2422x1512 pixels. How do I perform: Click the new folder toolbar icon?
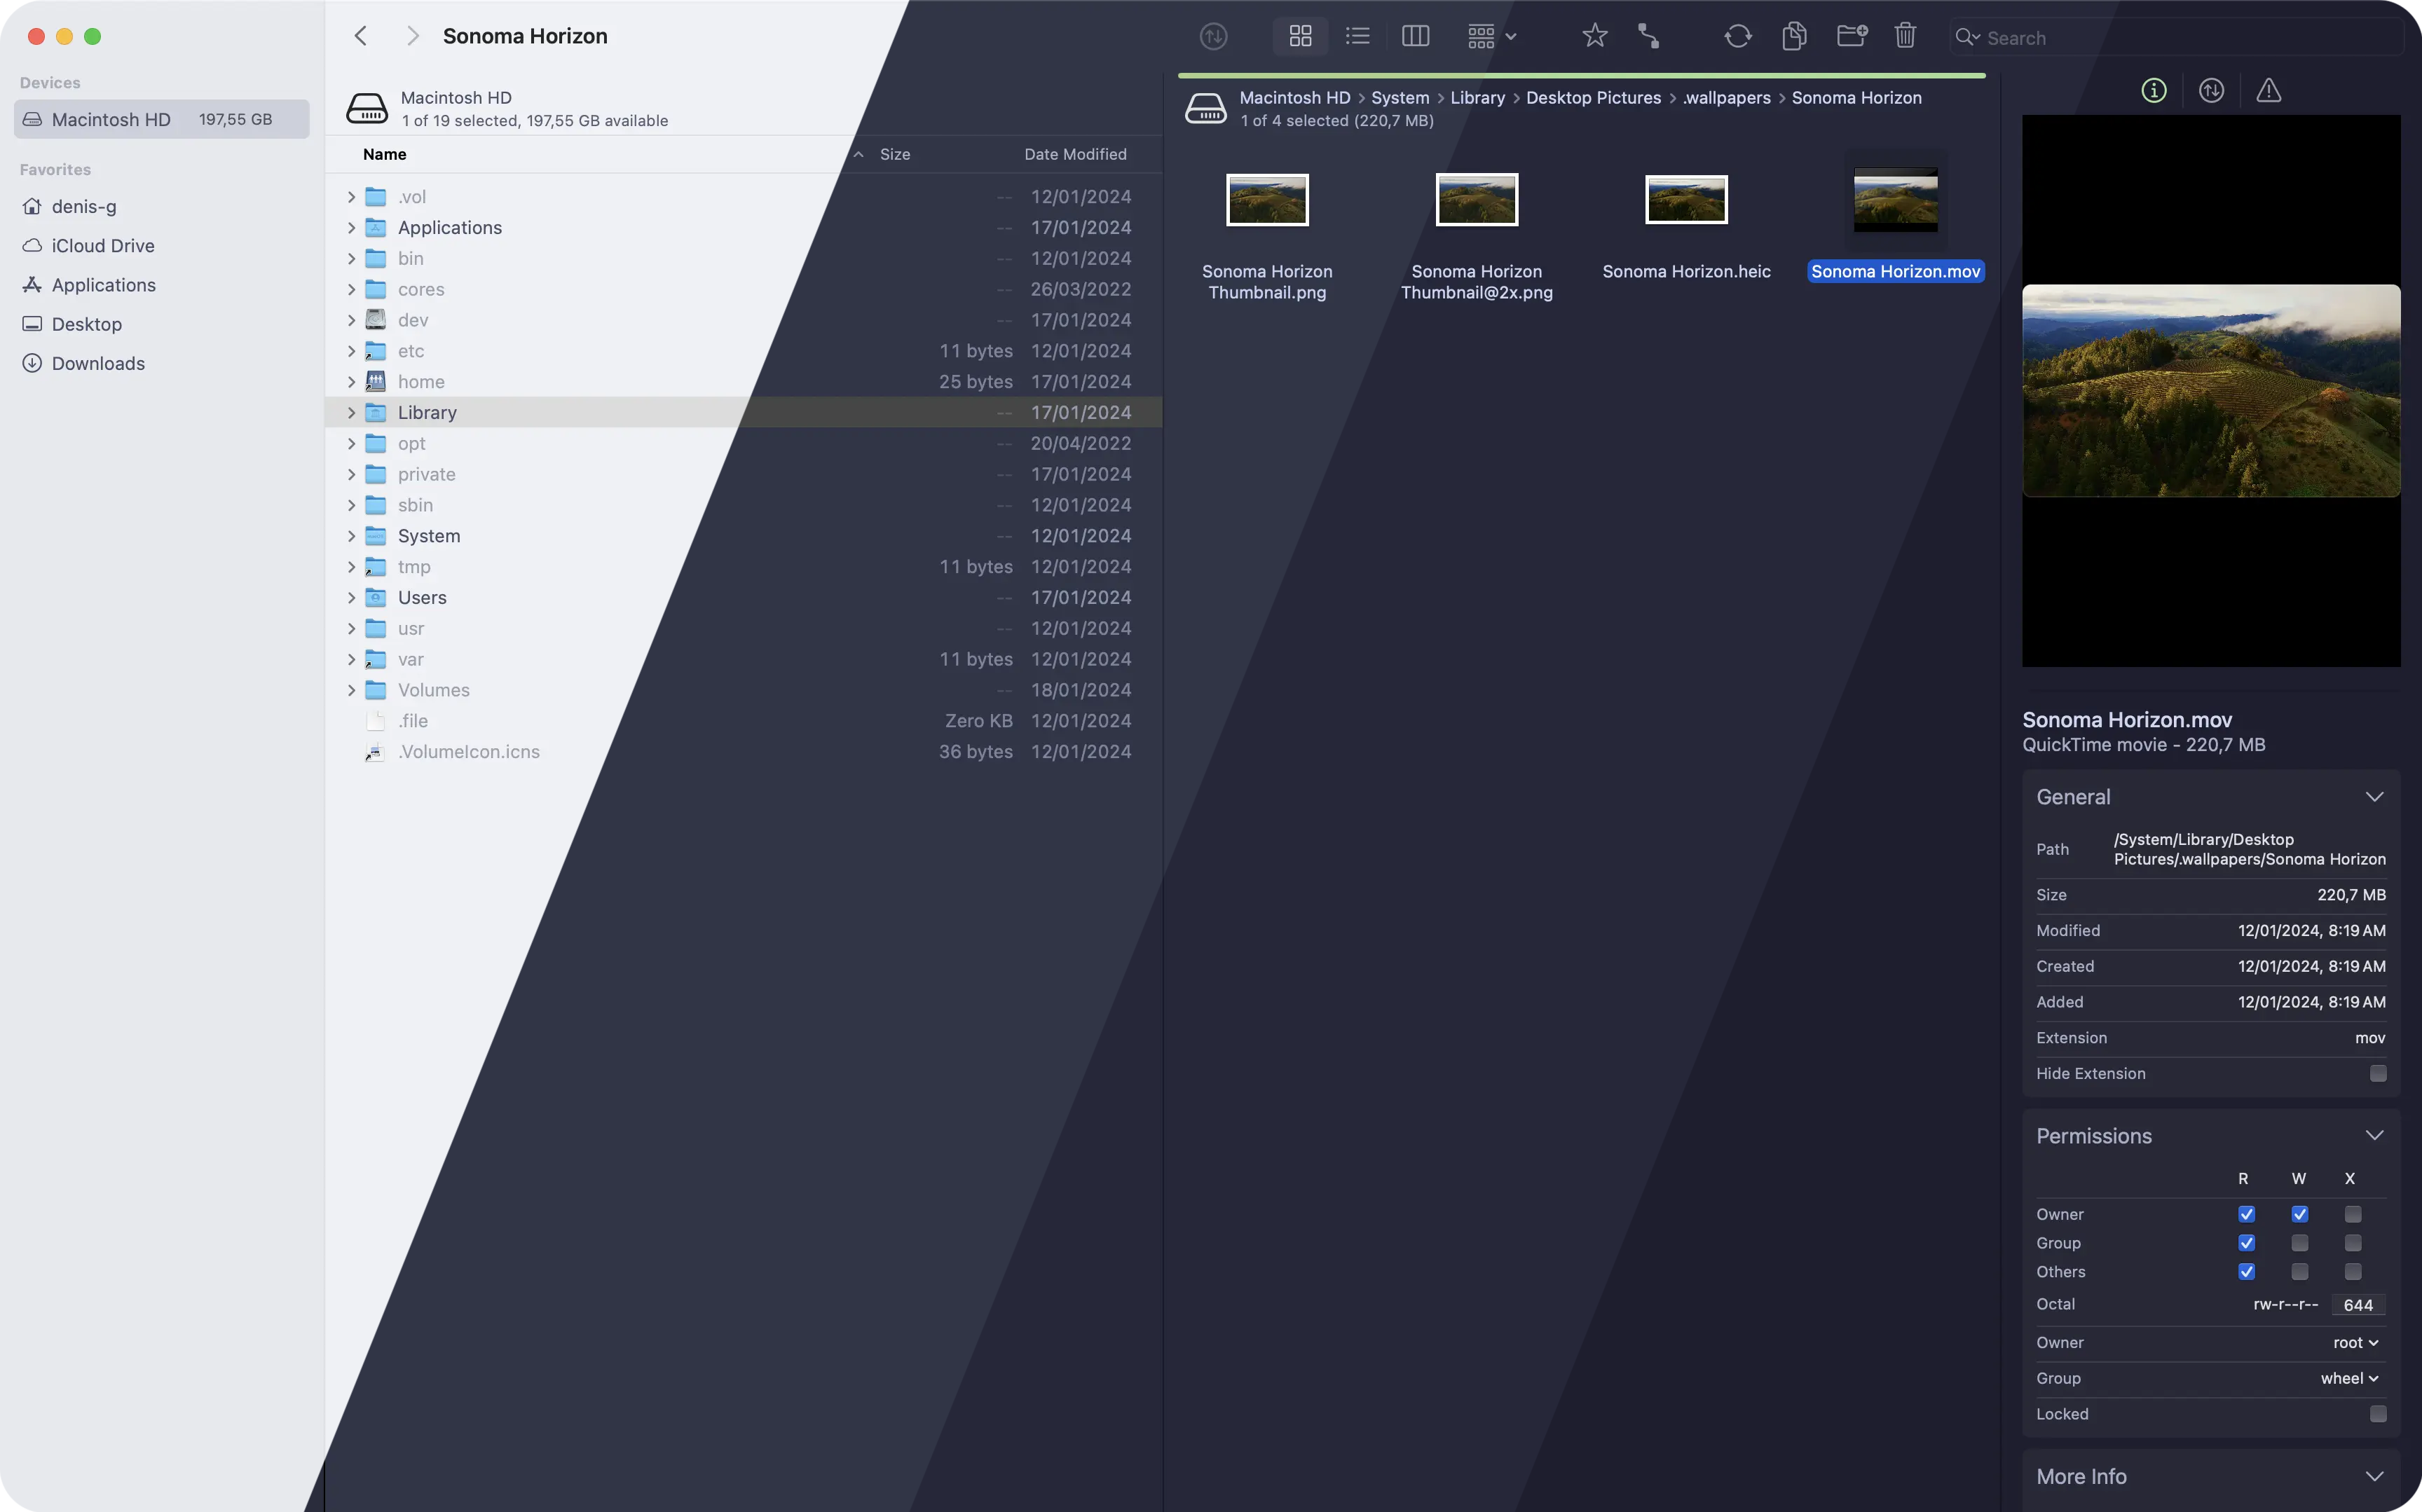(1851, 37)
